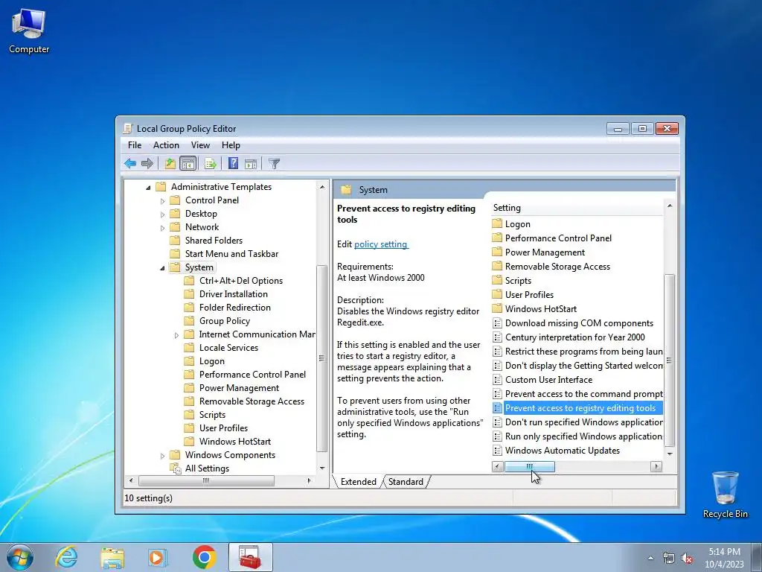Viewport: 762px width, 572px height.
Task: Click horizontal scrollbar thumb in settings list
Action: click(x=529, y=466)
